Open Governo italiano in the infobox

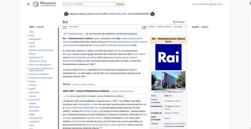pos(172,113)
